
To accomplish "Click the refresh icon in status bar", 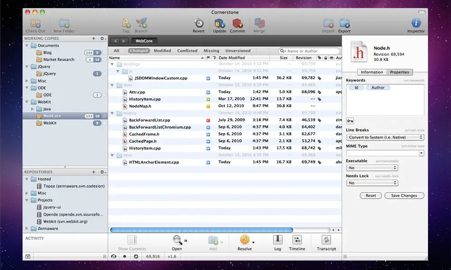I will (136, 256).
